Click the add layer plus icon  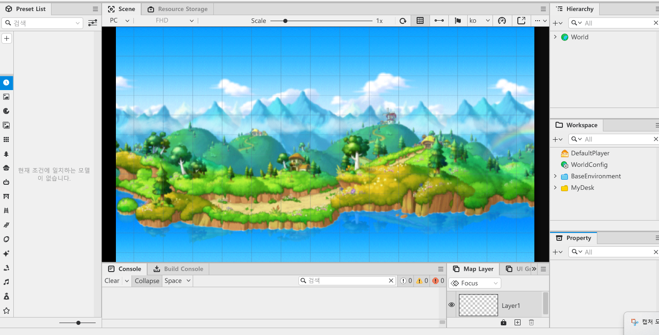pyautogui.click(x=517, y=323)
